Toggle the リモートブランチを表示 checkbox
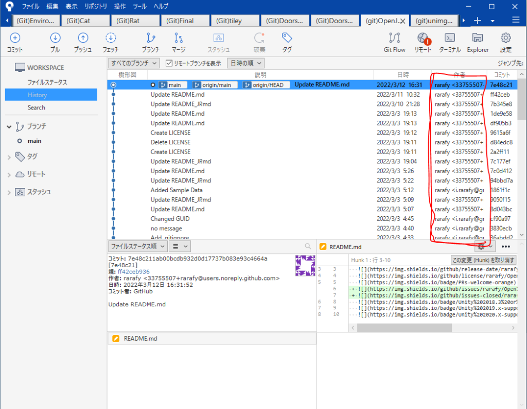The image size is (527, 409). (x=169, y=63)
